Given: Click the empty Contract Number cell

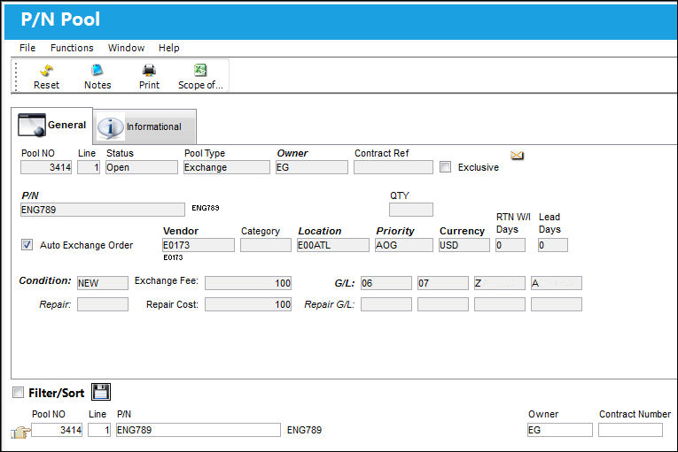Looking at the screenshot, I should (x=630, y=430).
